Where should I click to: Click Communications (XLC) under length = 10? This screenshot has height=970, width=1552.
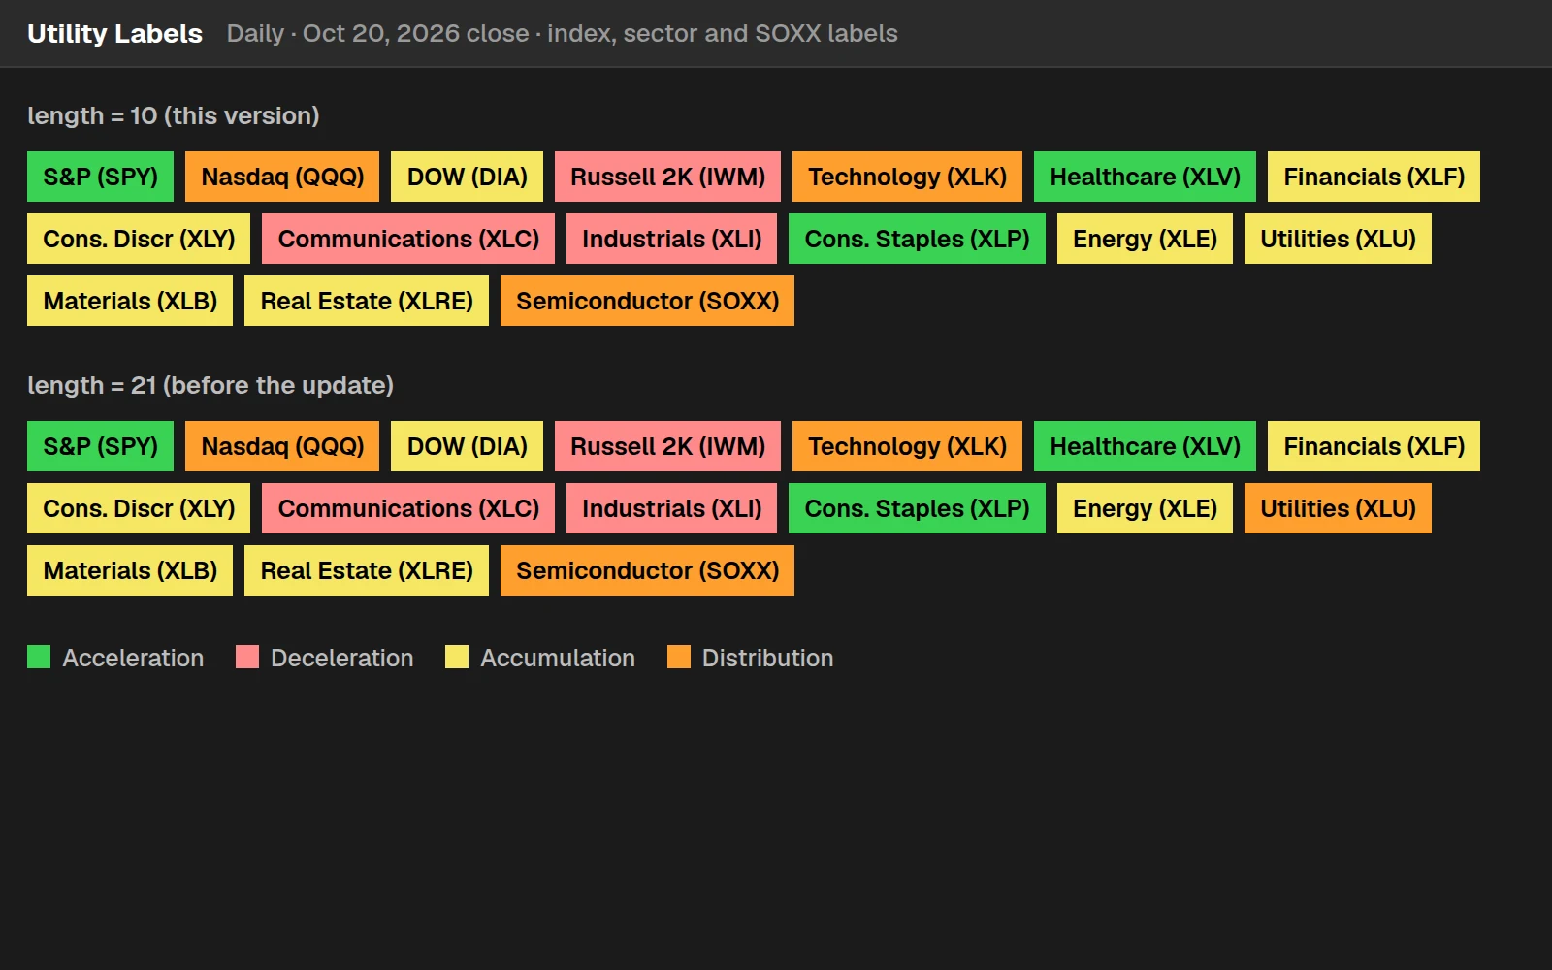[408, 239]
